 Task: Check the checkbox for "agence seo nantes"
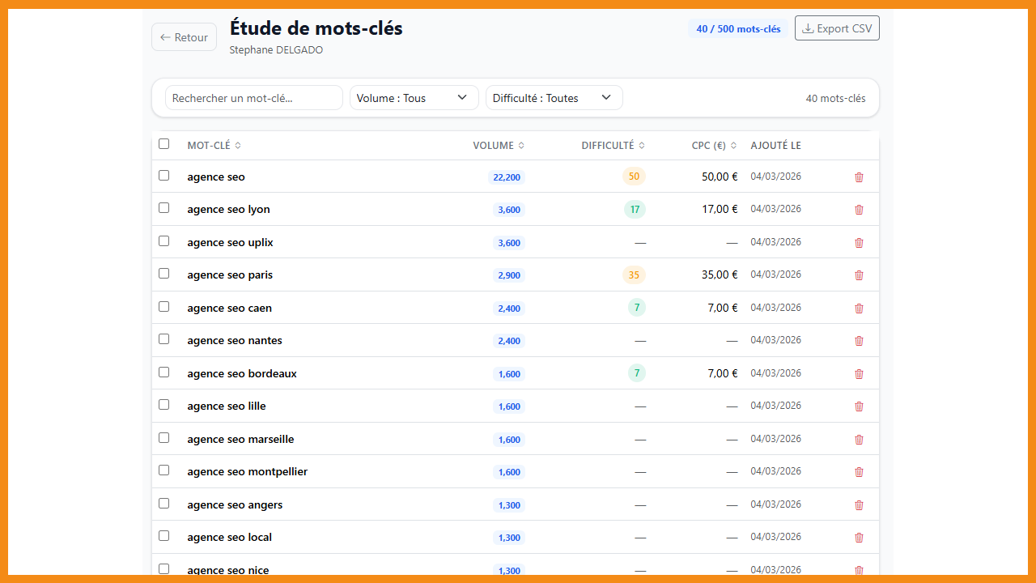pos(164,338)
